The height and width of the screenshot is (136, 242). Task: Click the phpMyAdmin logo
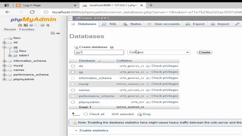(x=33, y=19)
